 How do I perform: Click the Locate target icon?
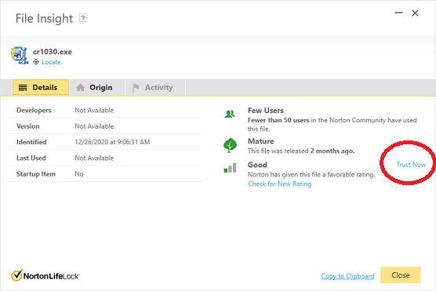point(36,62)
